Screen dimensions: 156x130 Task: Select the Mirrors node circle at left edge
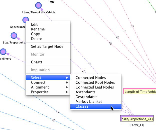(3, 52)
